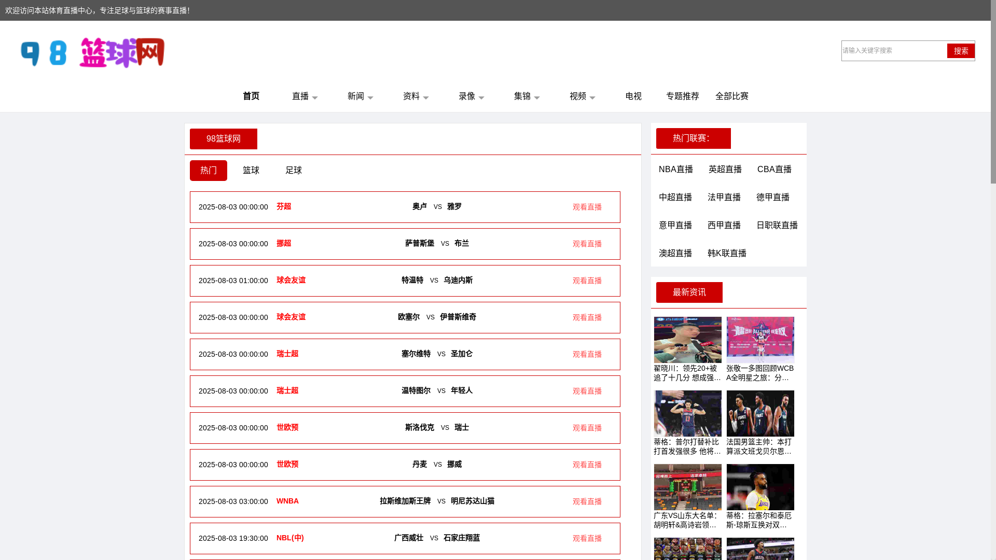Open NBA直播 league link
The width and height of the screenshot is (996, 560).
pos(676,170)
